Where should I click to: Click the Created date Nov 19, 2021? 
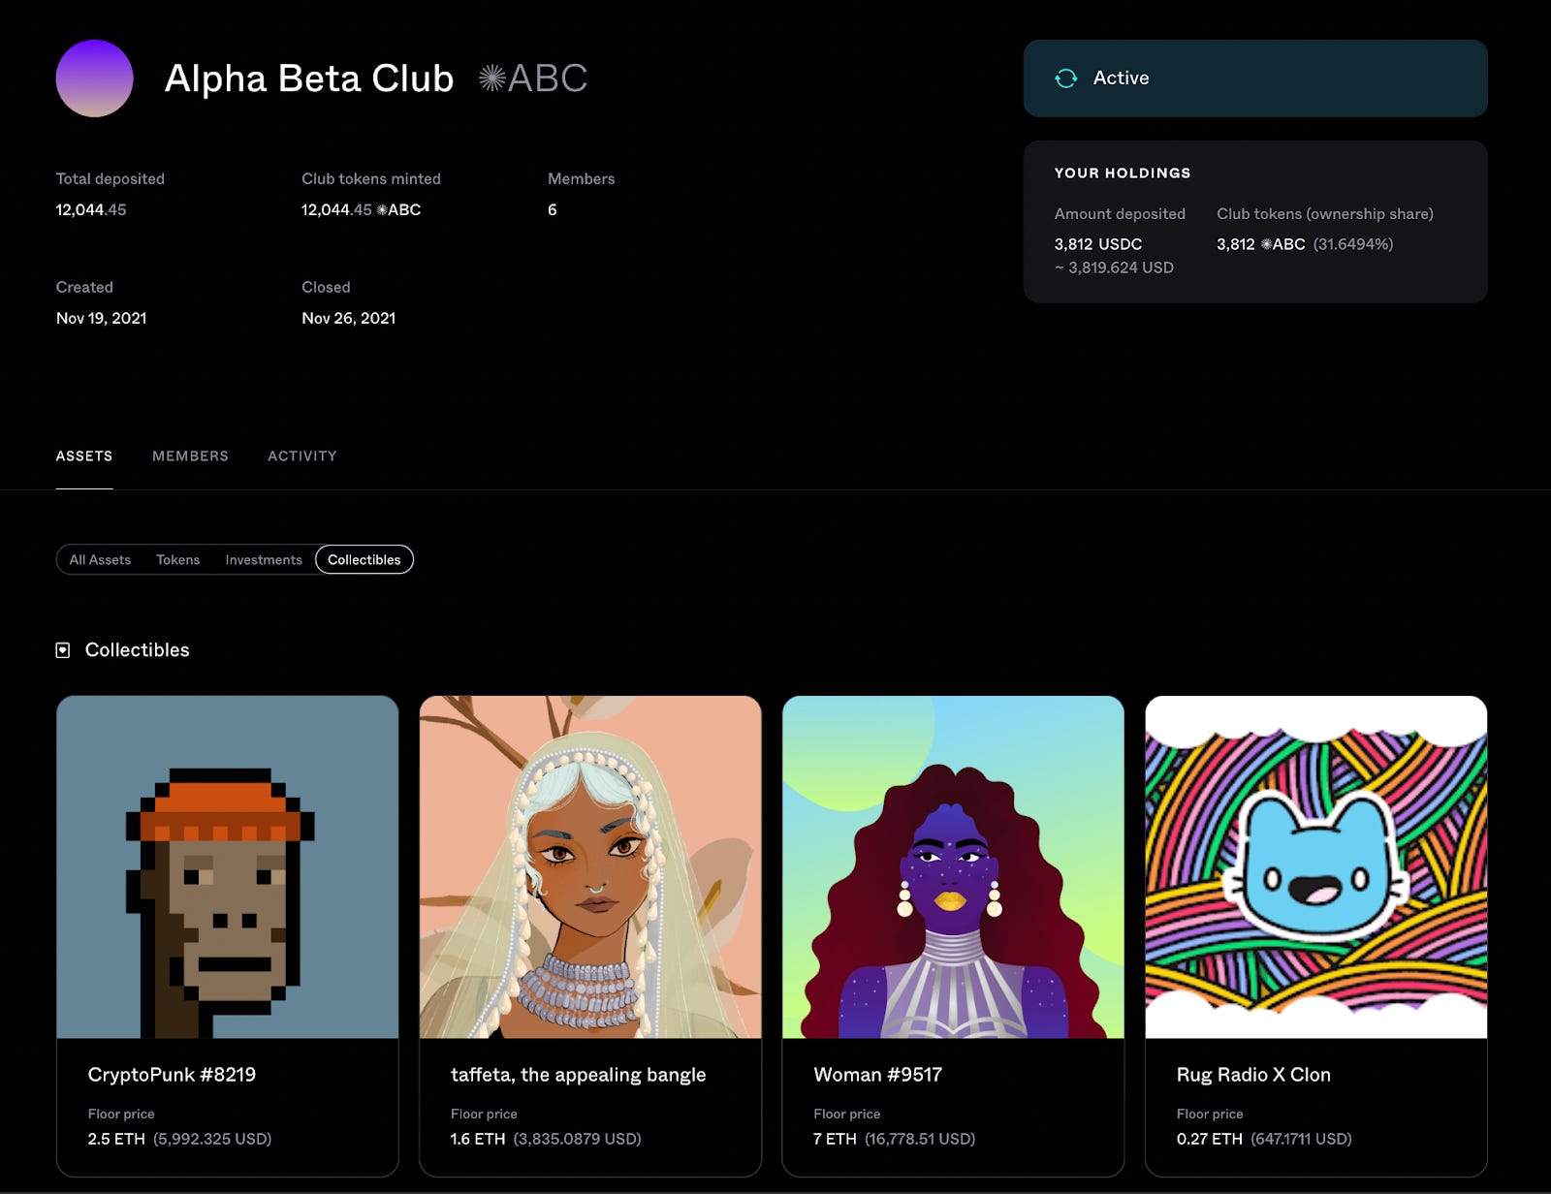(102, 318)
